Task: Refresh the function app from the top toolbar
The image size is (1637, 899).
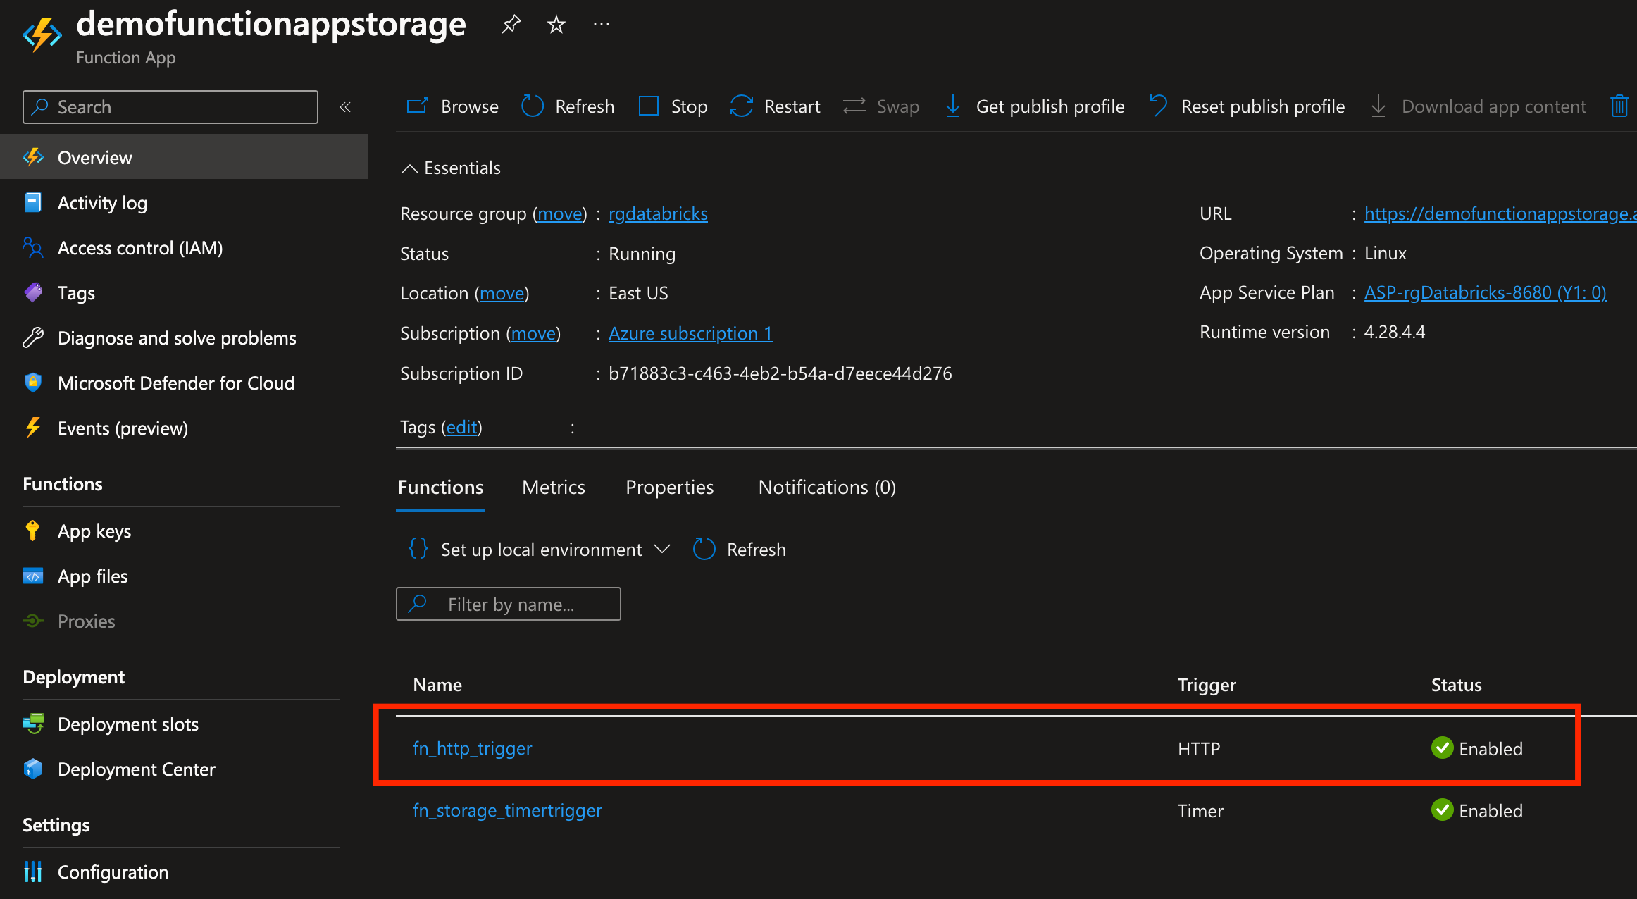Action: (568, 106)
